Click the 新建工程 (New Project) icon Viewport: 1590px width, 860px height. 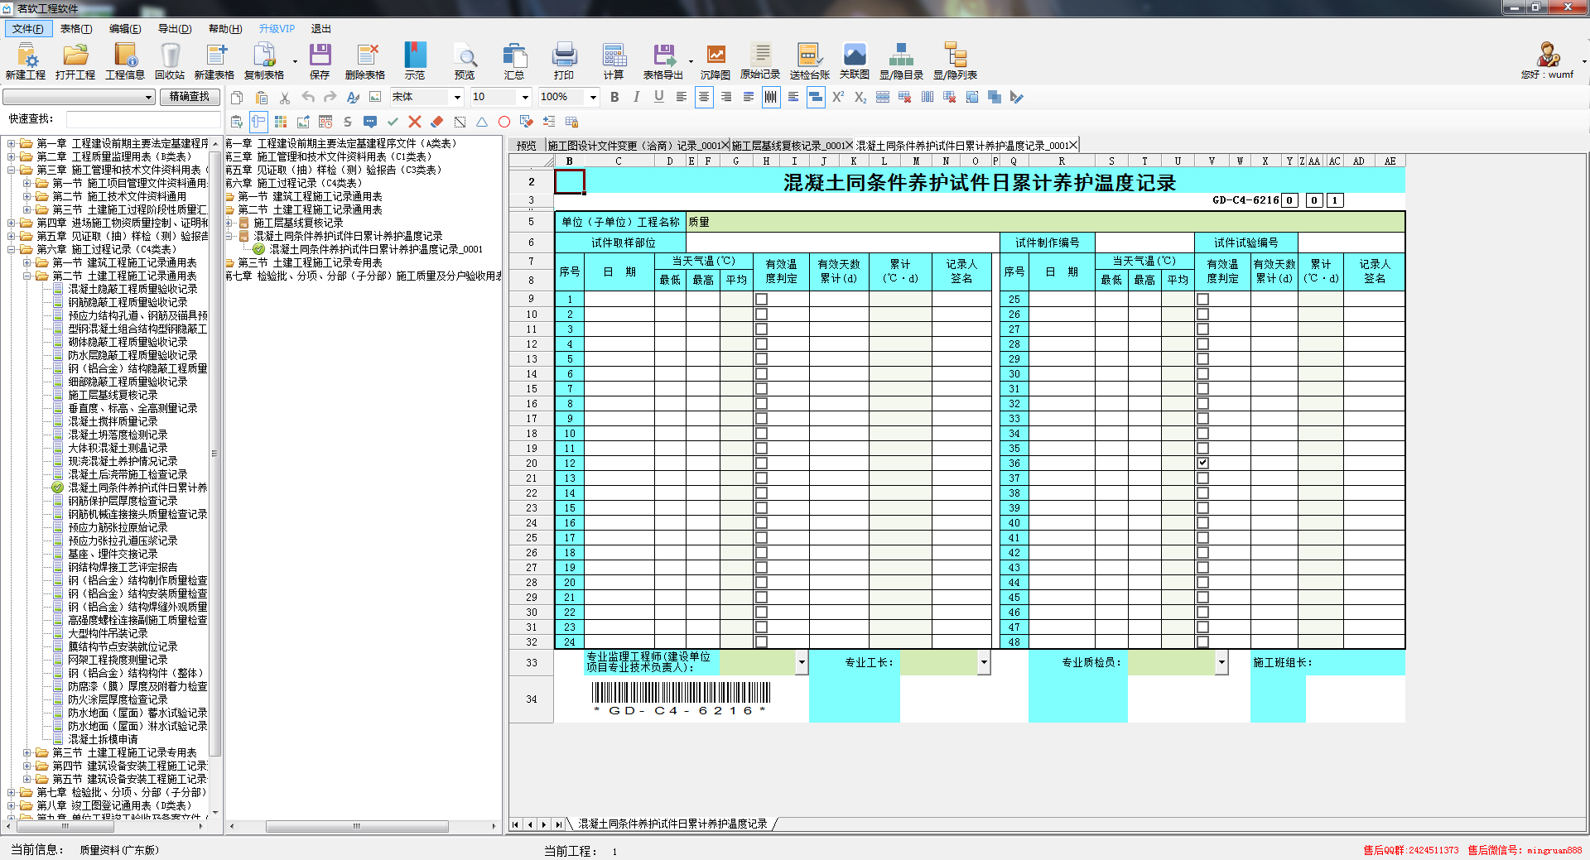pyautogui.click(x=26, y=60)
